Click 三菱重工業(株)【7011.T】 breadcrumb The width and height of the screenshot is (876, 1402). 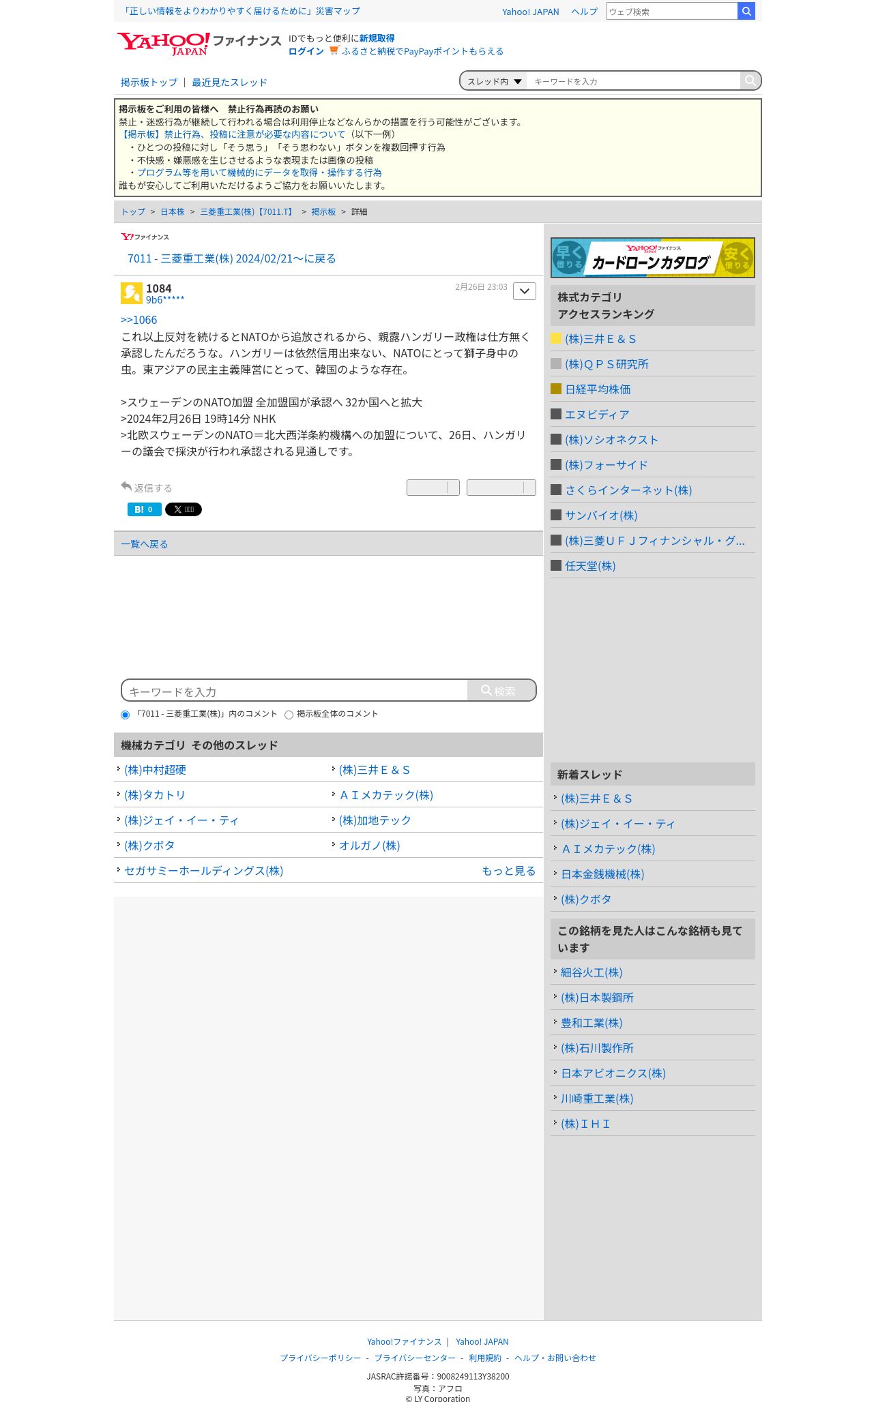tap(248, 212)
